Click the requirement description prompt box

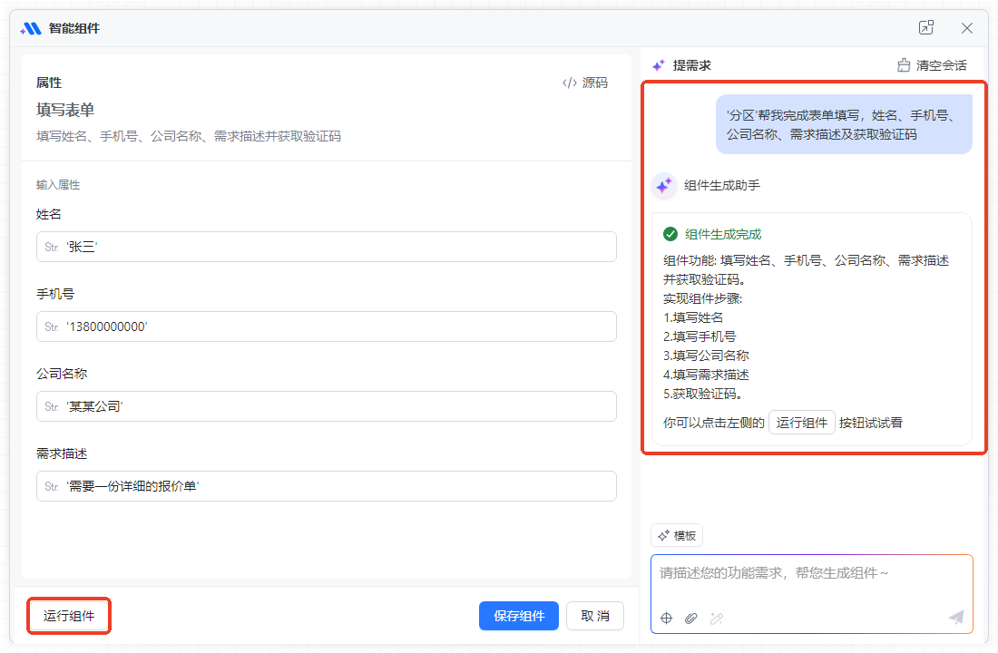tap(811, 580)
